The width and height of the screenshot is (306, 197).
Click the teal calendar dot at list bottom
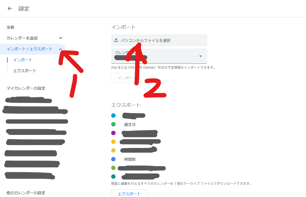click(113, 177)
